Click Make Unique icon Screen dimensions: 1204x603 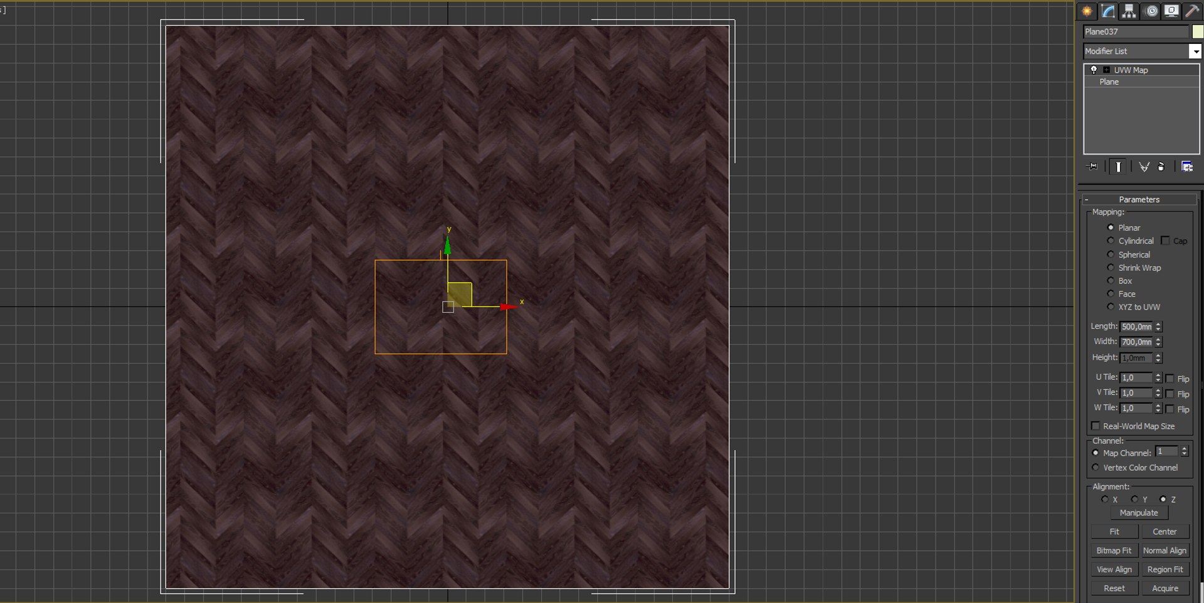coord(1144,167)
